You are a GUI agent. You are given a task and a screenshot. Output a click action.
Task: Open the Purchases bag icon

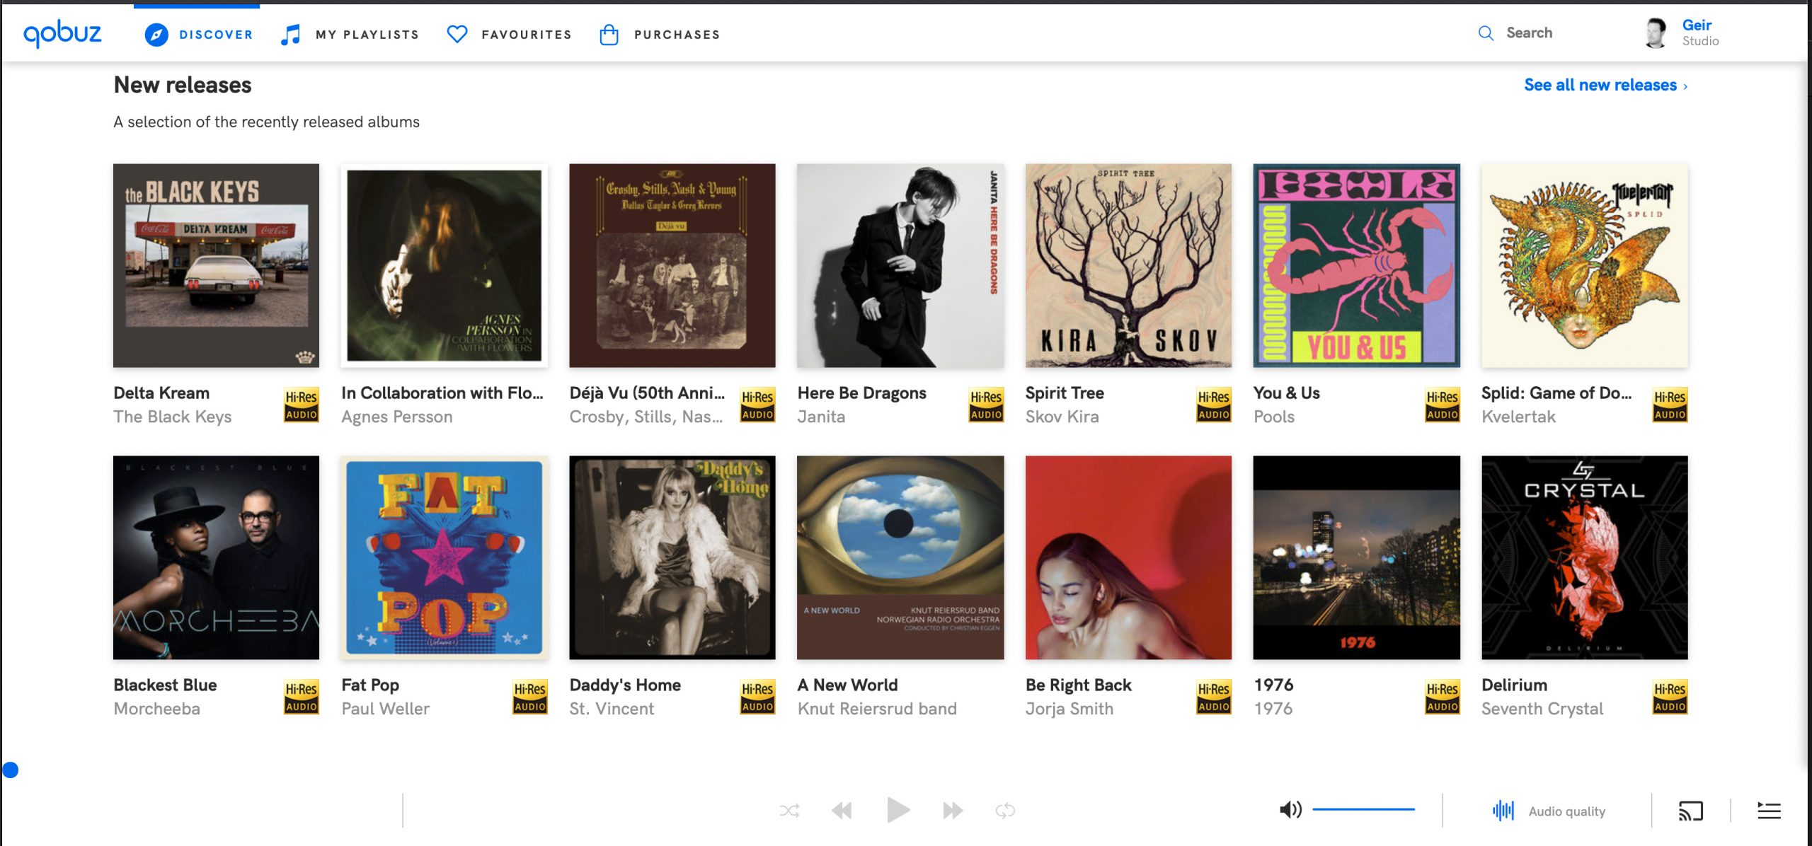pyautogui.click(x=609, y=34)
